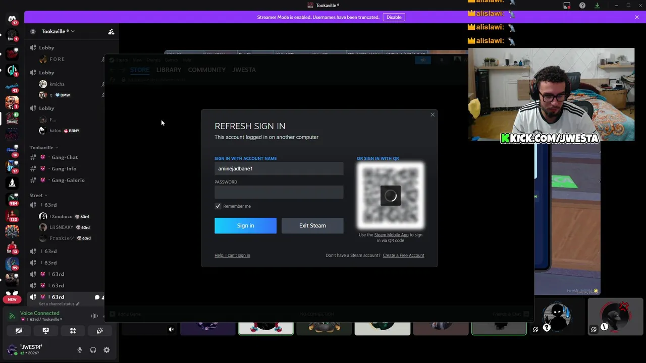The height and width of the screenshot is (363, 646).
Task: Open the Activities launcher icon
Action: point(73,331)
